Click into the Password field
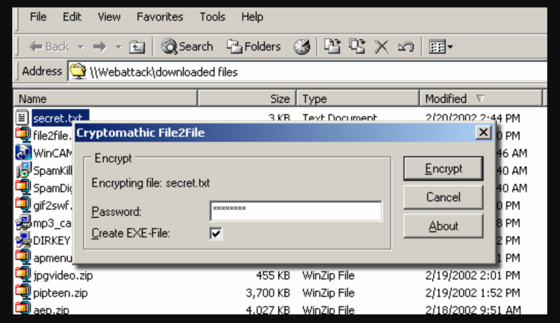 [296, 211]
